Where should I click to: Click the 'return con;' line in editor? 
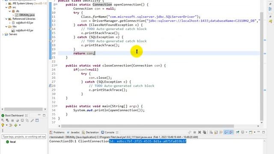point(84,53)
